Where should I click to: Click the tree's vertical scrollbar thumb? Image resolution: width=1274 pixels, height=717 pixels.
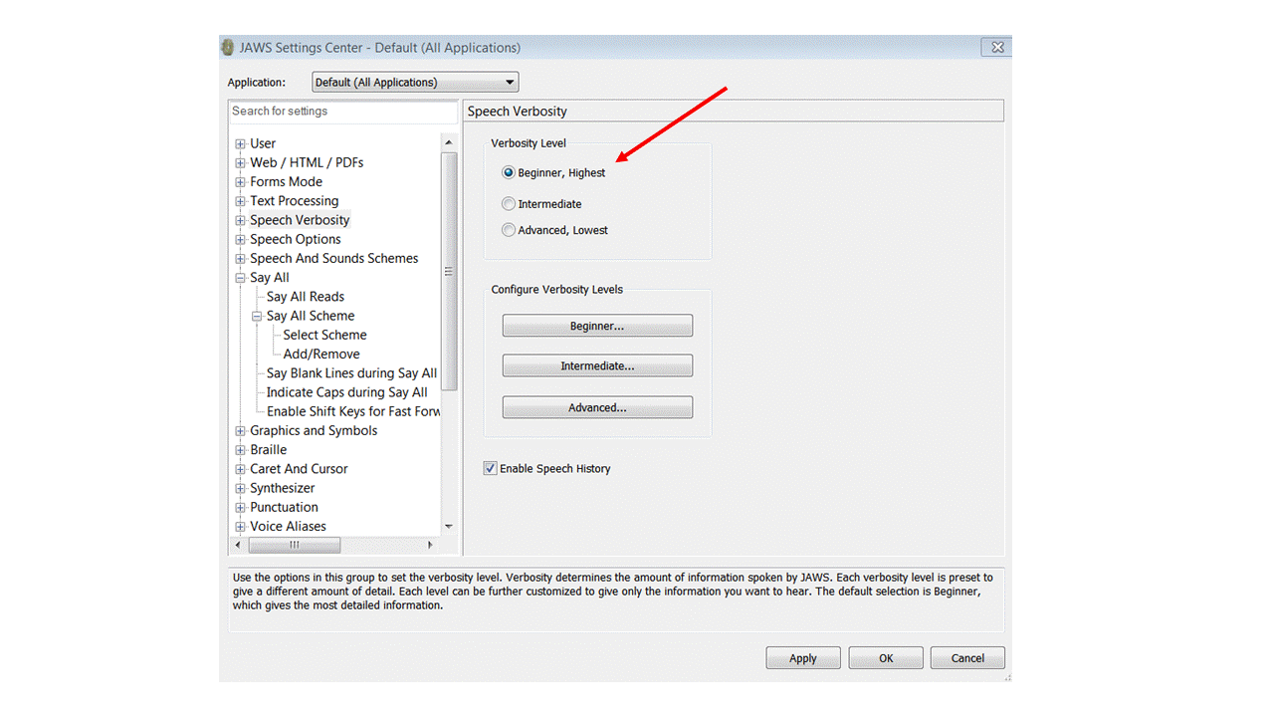coord(449,271)
